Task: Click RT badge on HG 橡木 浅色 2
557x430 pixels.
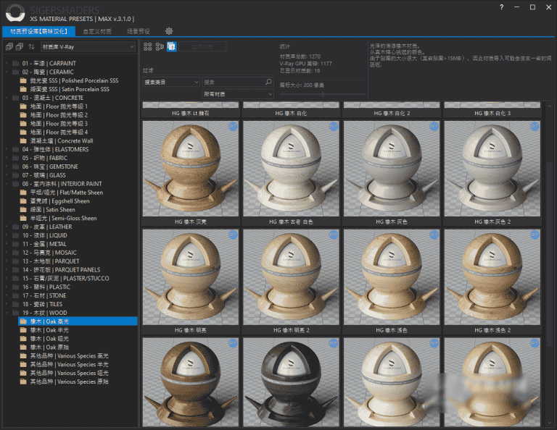Action: coord(535,235)
